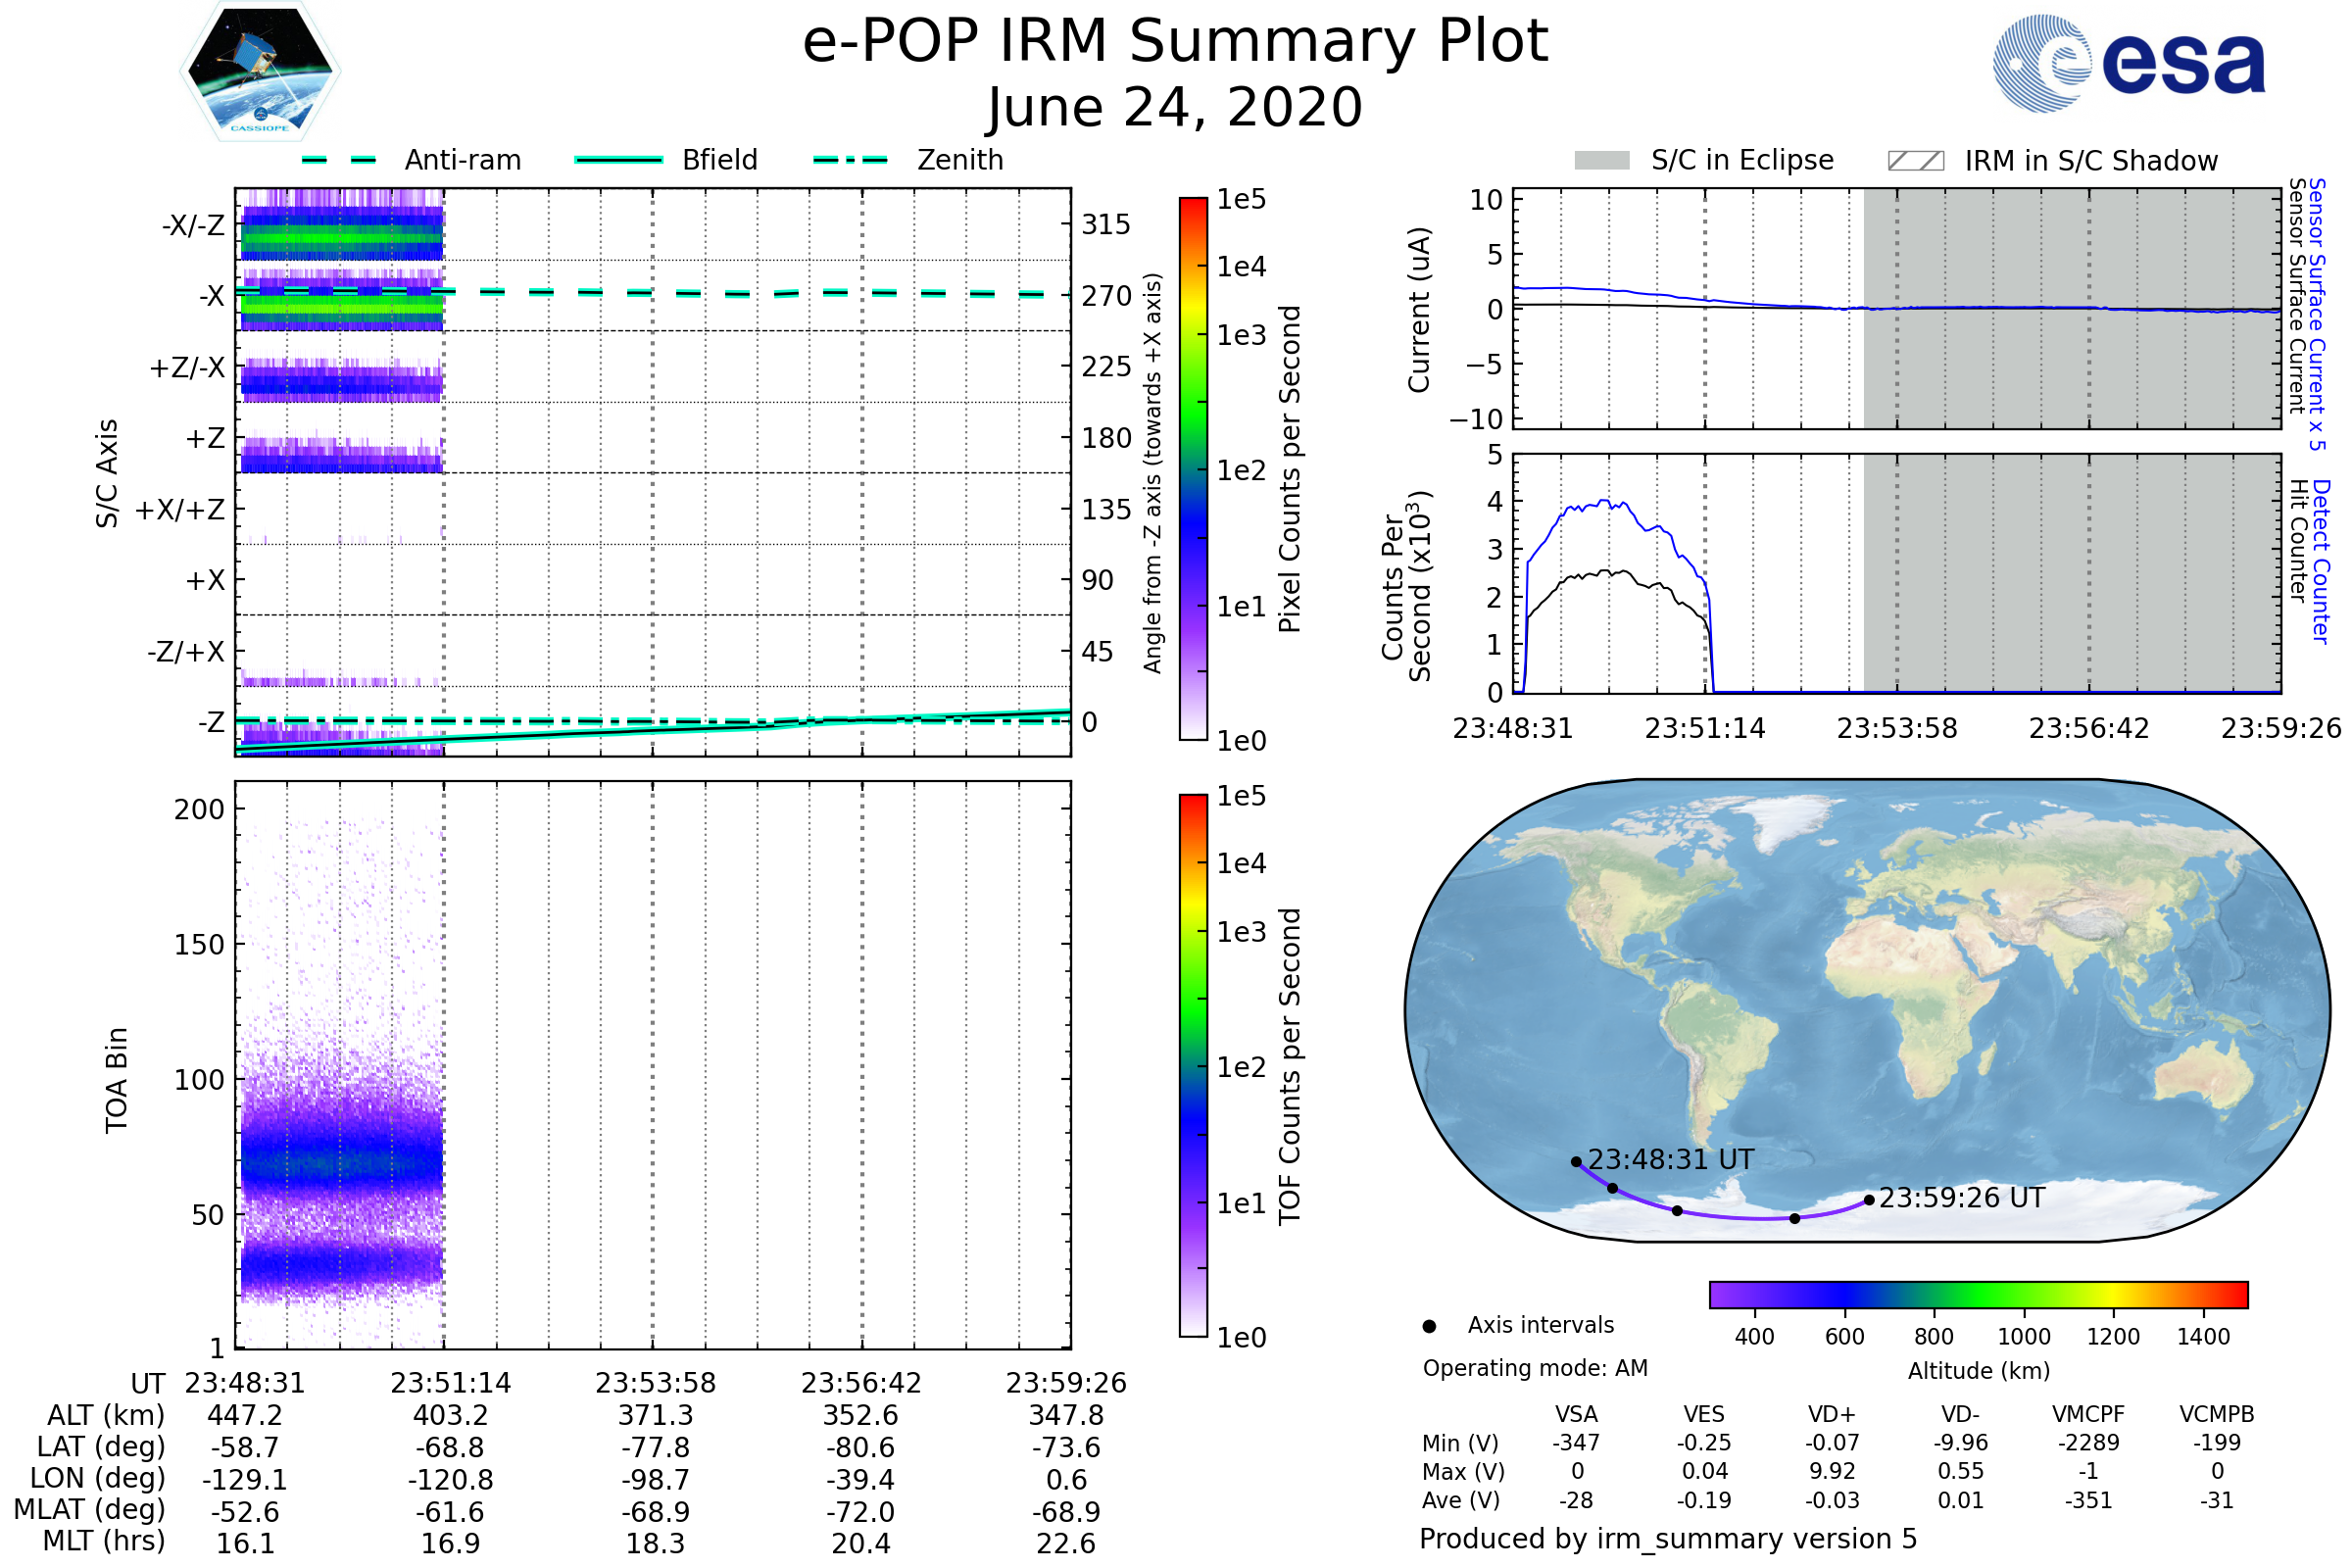Click the TOF Counts per Second colorbar
The image size is (2352, 1568).
pos(1193,1065)
